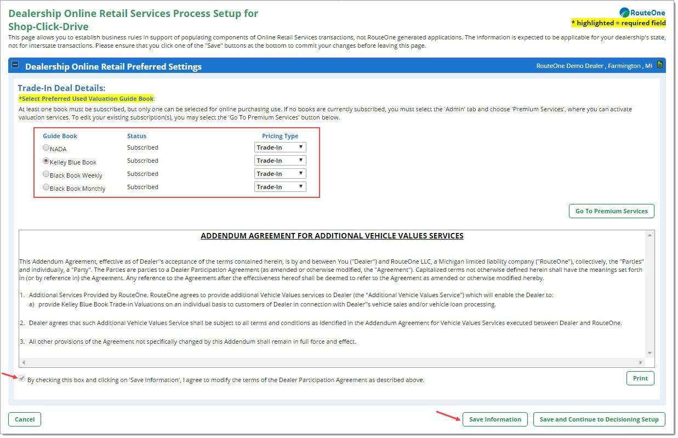Click the Addendum Agreement heading text

[x=332, y=236]
